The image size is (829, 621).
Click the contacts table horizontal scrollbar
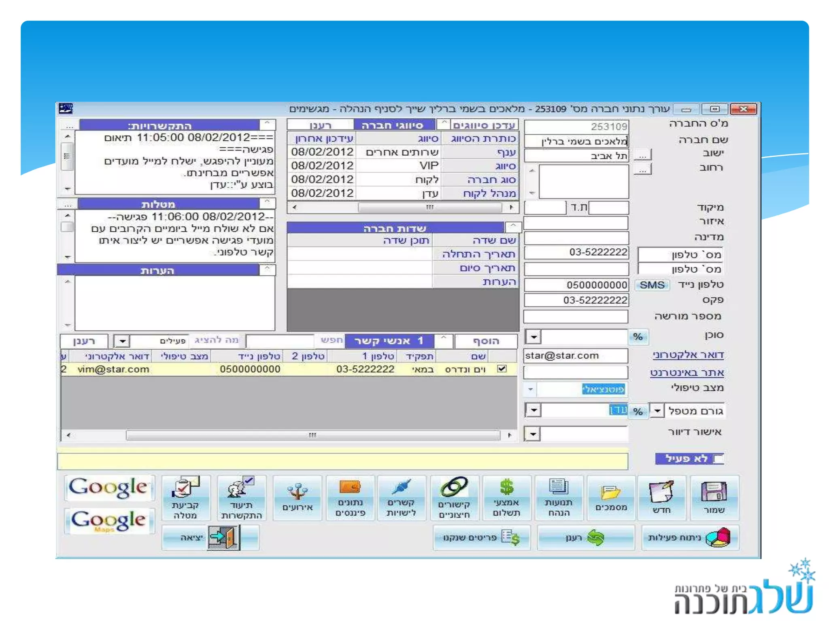pyautogui.click(x=312, y=435)
